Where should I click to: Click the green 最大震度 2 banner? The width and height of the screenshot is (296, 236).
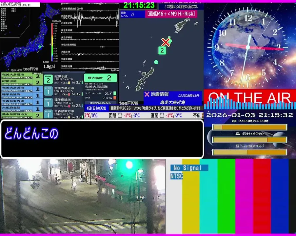pyautogui.click(x=100, y=78)
